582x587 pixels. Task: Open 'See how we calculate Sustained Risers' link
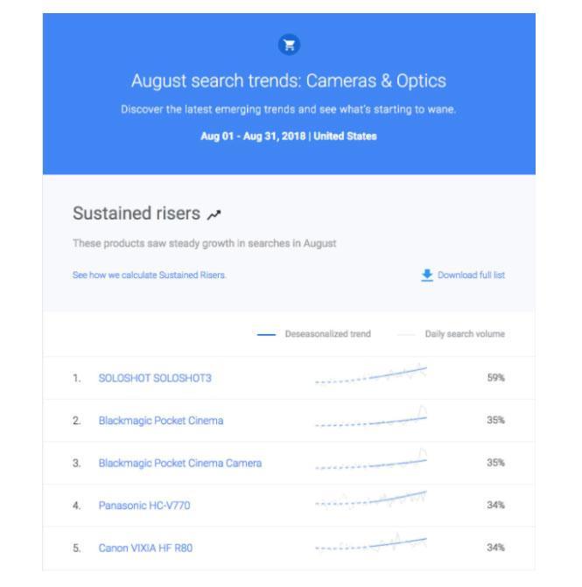pos(149,276)
